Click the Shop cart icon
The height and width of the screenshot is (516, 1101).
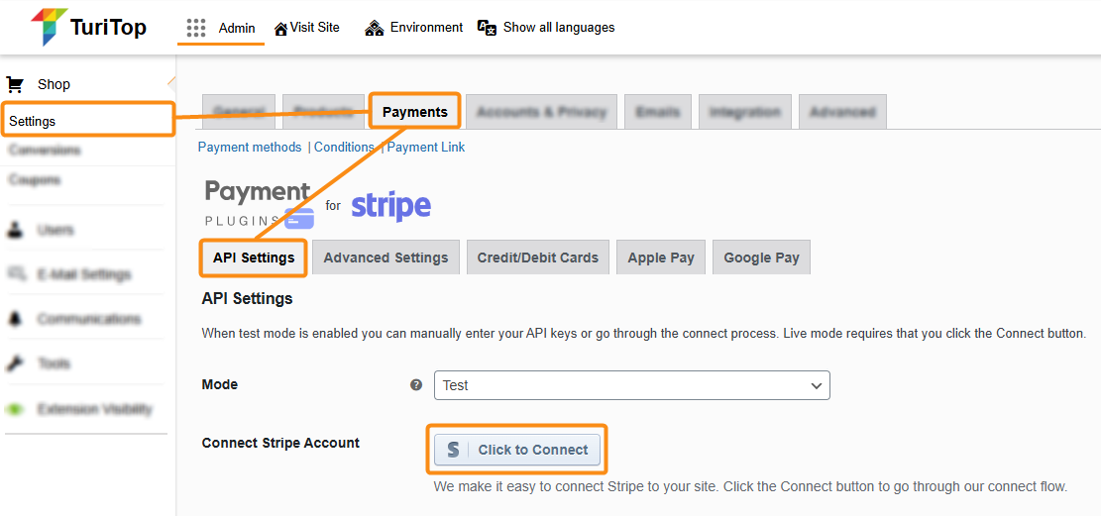[15, 84]
